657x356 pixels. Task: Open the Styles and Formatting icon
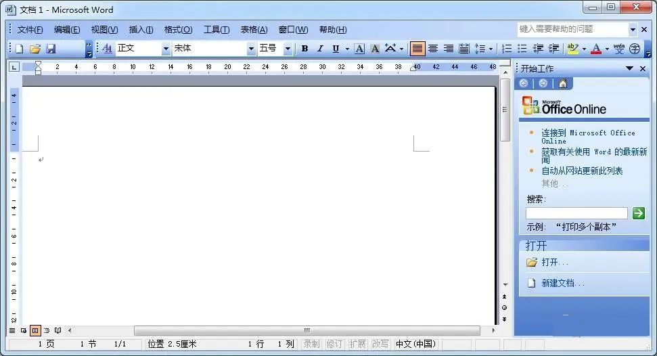[108, 49]
